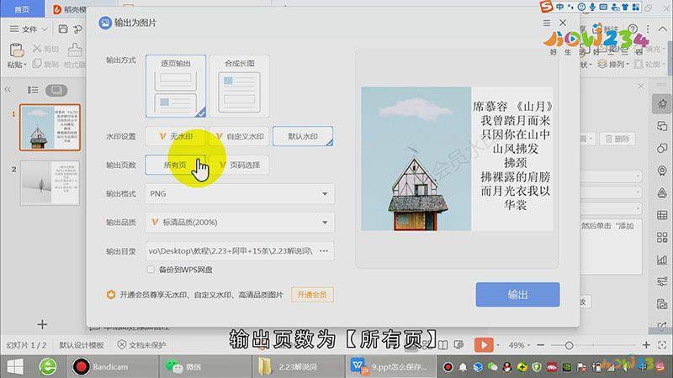Screen dimensions: 673x378
Task: Click the 删除 button in right pane
Action: point(617,139)
